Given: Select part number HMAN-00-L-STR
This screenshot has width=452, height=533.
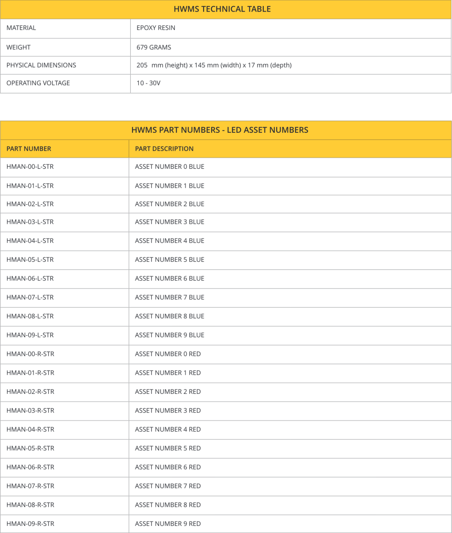Looking at the screenshot, I should tap(30, 167).
